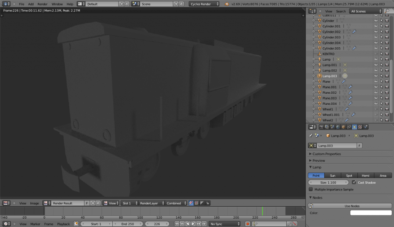
Task: Collapse the Lamp panel
Action: pos(317,167)
